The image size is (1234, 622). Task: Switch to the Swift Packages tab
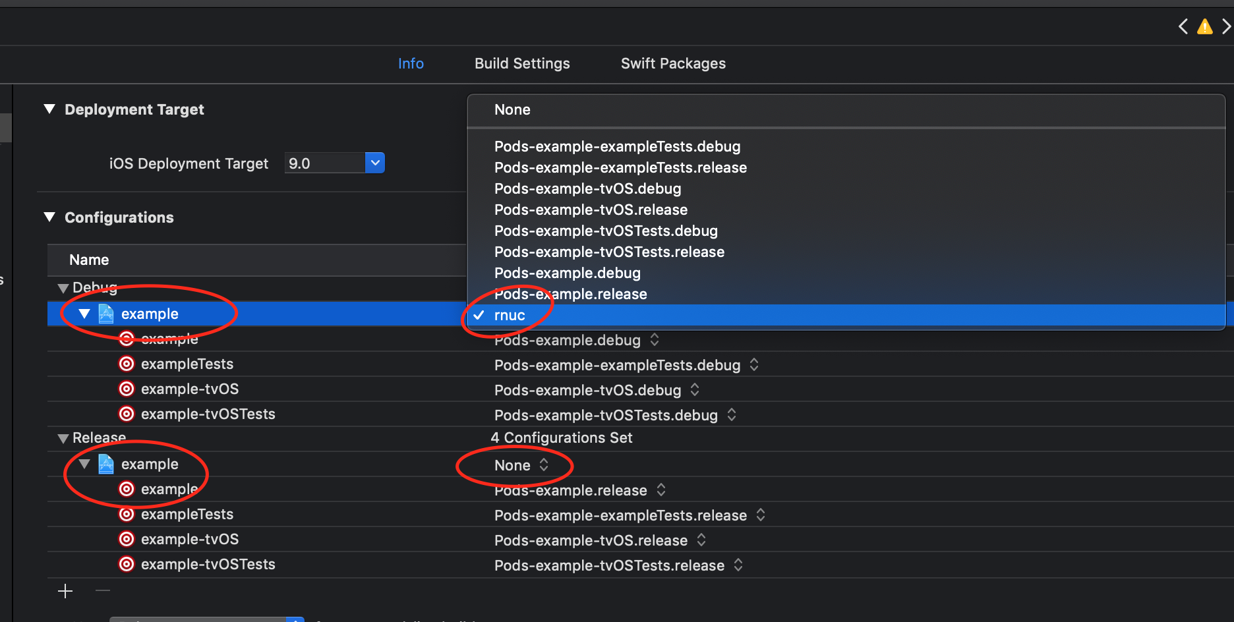673,63
